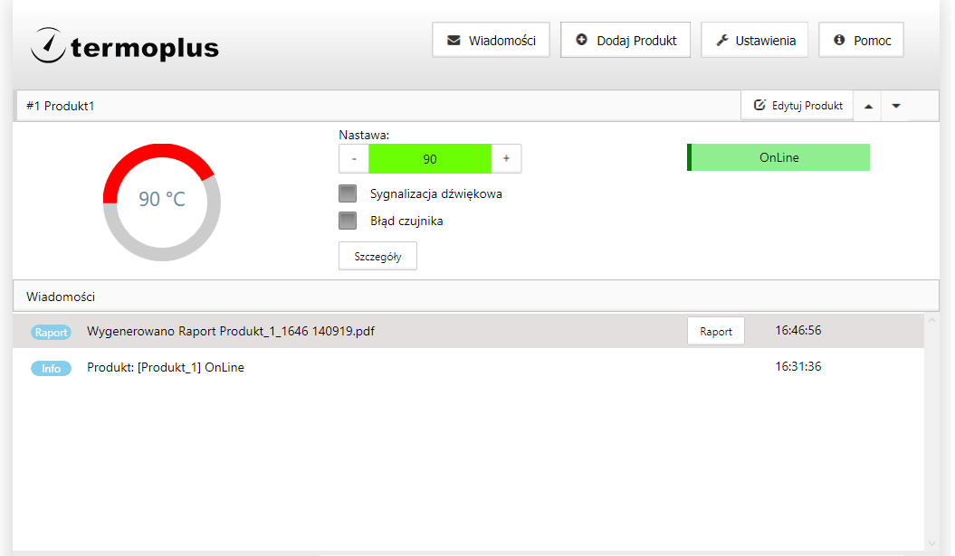Open the Raport button in the message row
This screenshot has height=556, width=955.
click(x=715, y=331)
